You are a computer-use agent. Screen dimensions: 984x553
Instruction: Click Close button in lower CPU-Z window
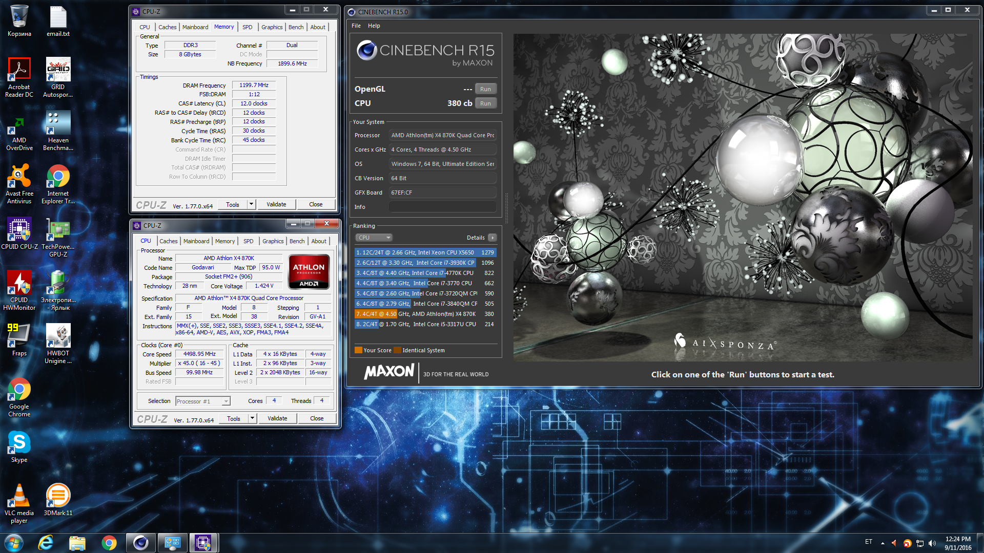tap(317, 418)
